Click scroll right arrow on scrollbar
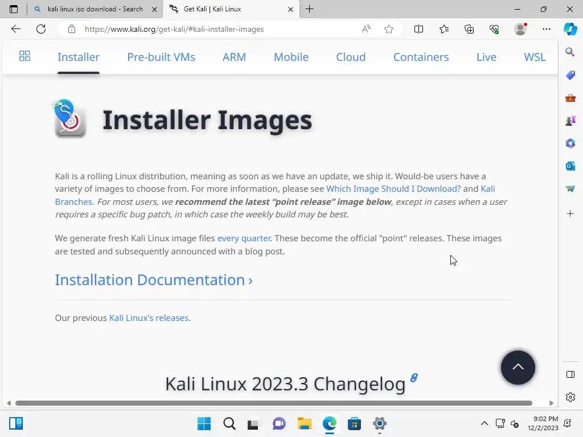583x437 pixels. pos(551,403)
